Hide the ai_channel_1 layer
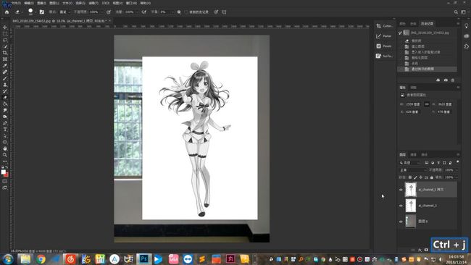471x265 pixels. click(x=401, y=206)
